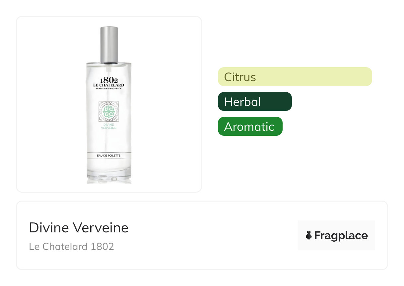Viewport: 404px width, 286px height.
Task: Choose the Aromatic accord tag
Action: point(250,126)
